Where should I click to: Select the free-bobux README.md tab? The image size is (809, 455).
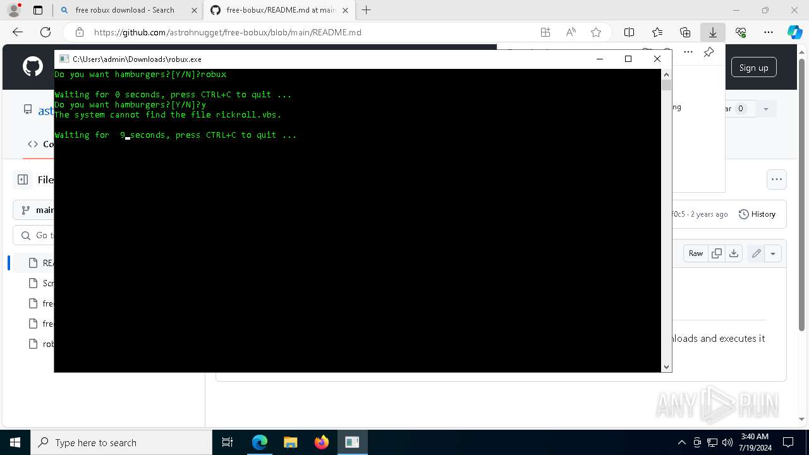click(x=278, y=10)
